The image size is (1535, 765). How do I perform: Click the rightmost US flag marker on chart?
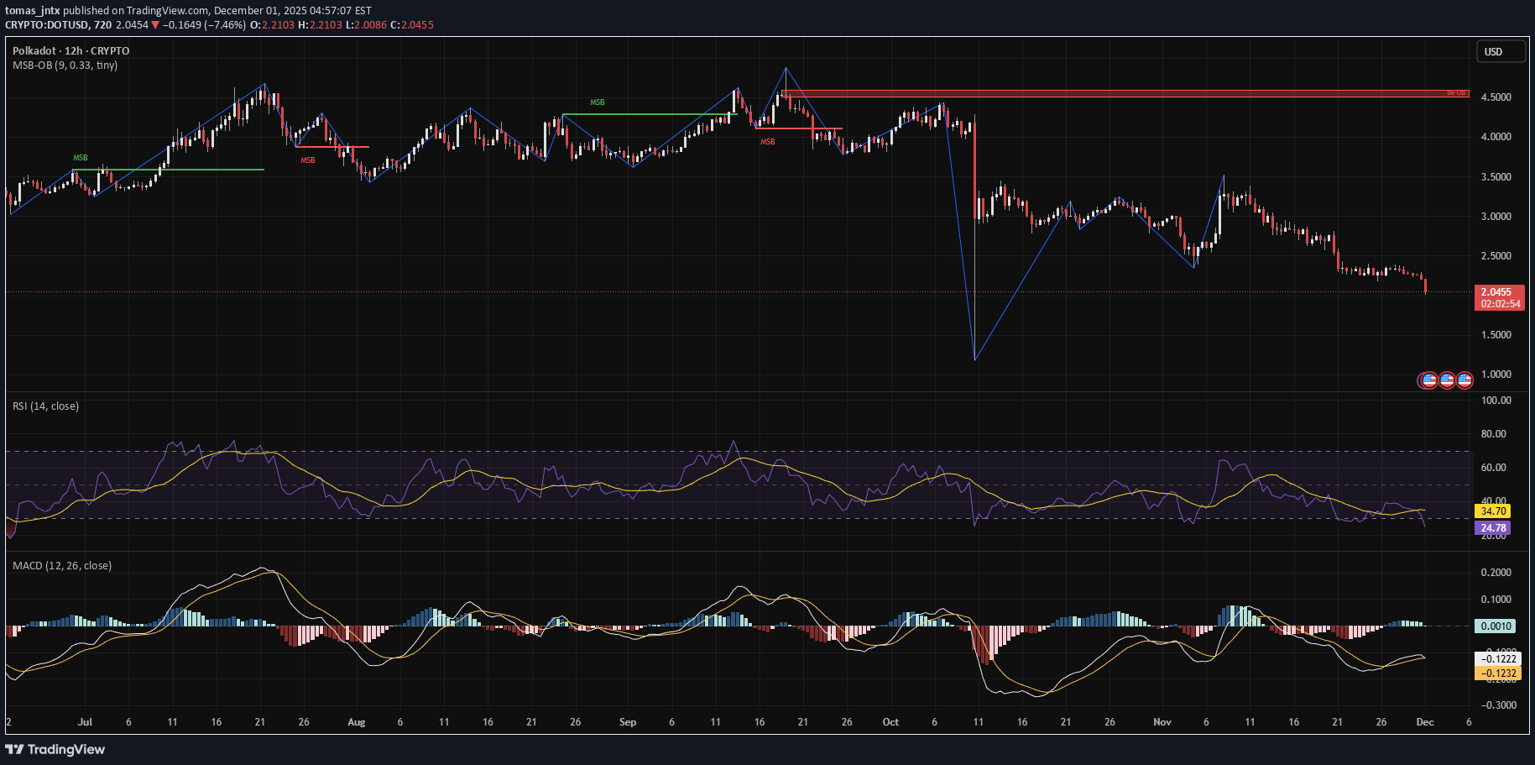tap(1465, 380)
